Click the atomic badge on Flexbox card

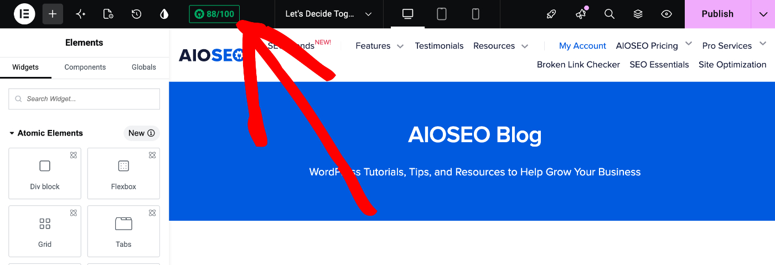pos(152,155)
